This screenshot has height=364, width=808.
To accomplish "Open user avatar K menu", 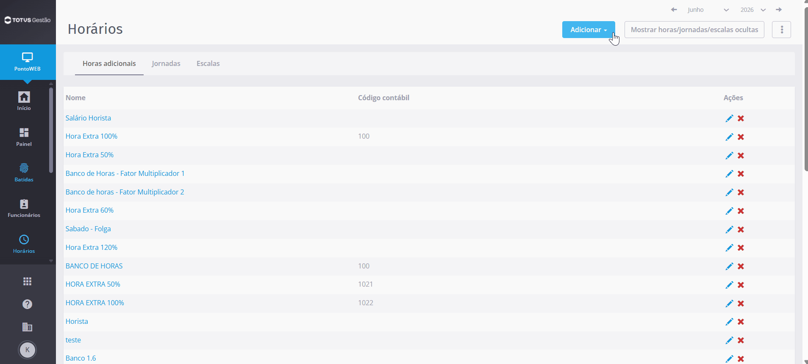I will [x=28, y=350].
